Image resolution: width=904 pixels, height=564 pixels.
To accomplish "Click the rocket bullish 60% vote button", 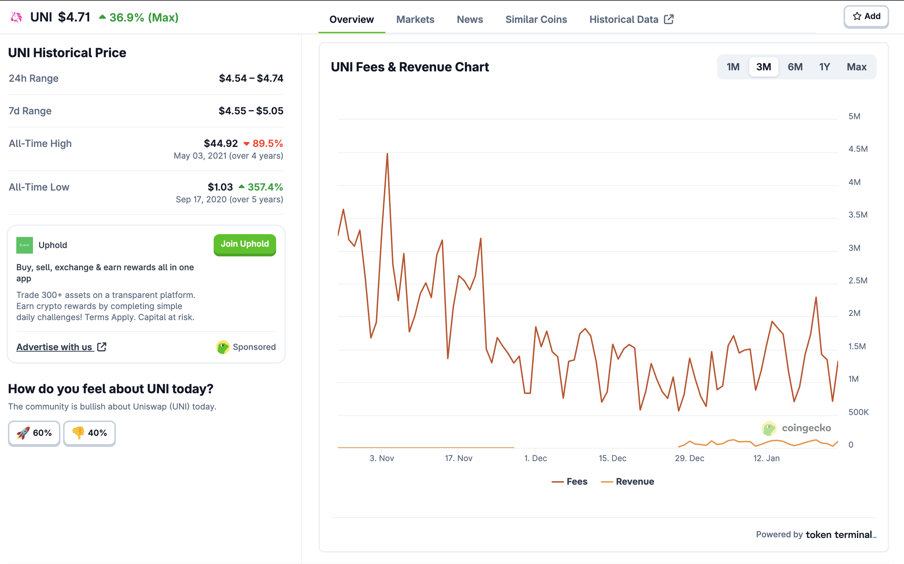I will point(34,433).
